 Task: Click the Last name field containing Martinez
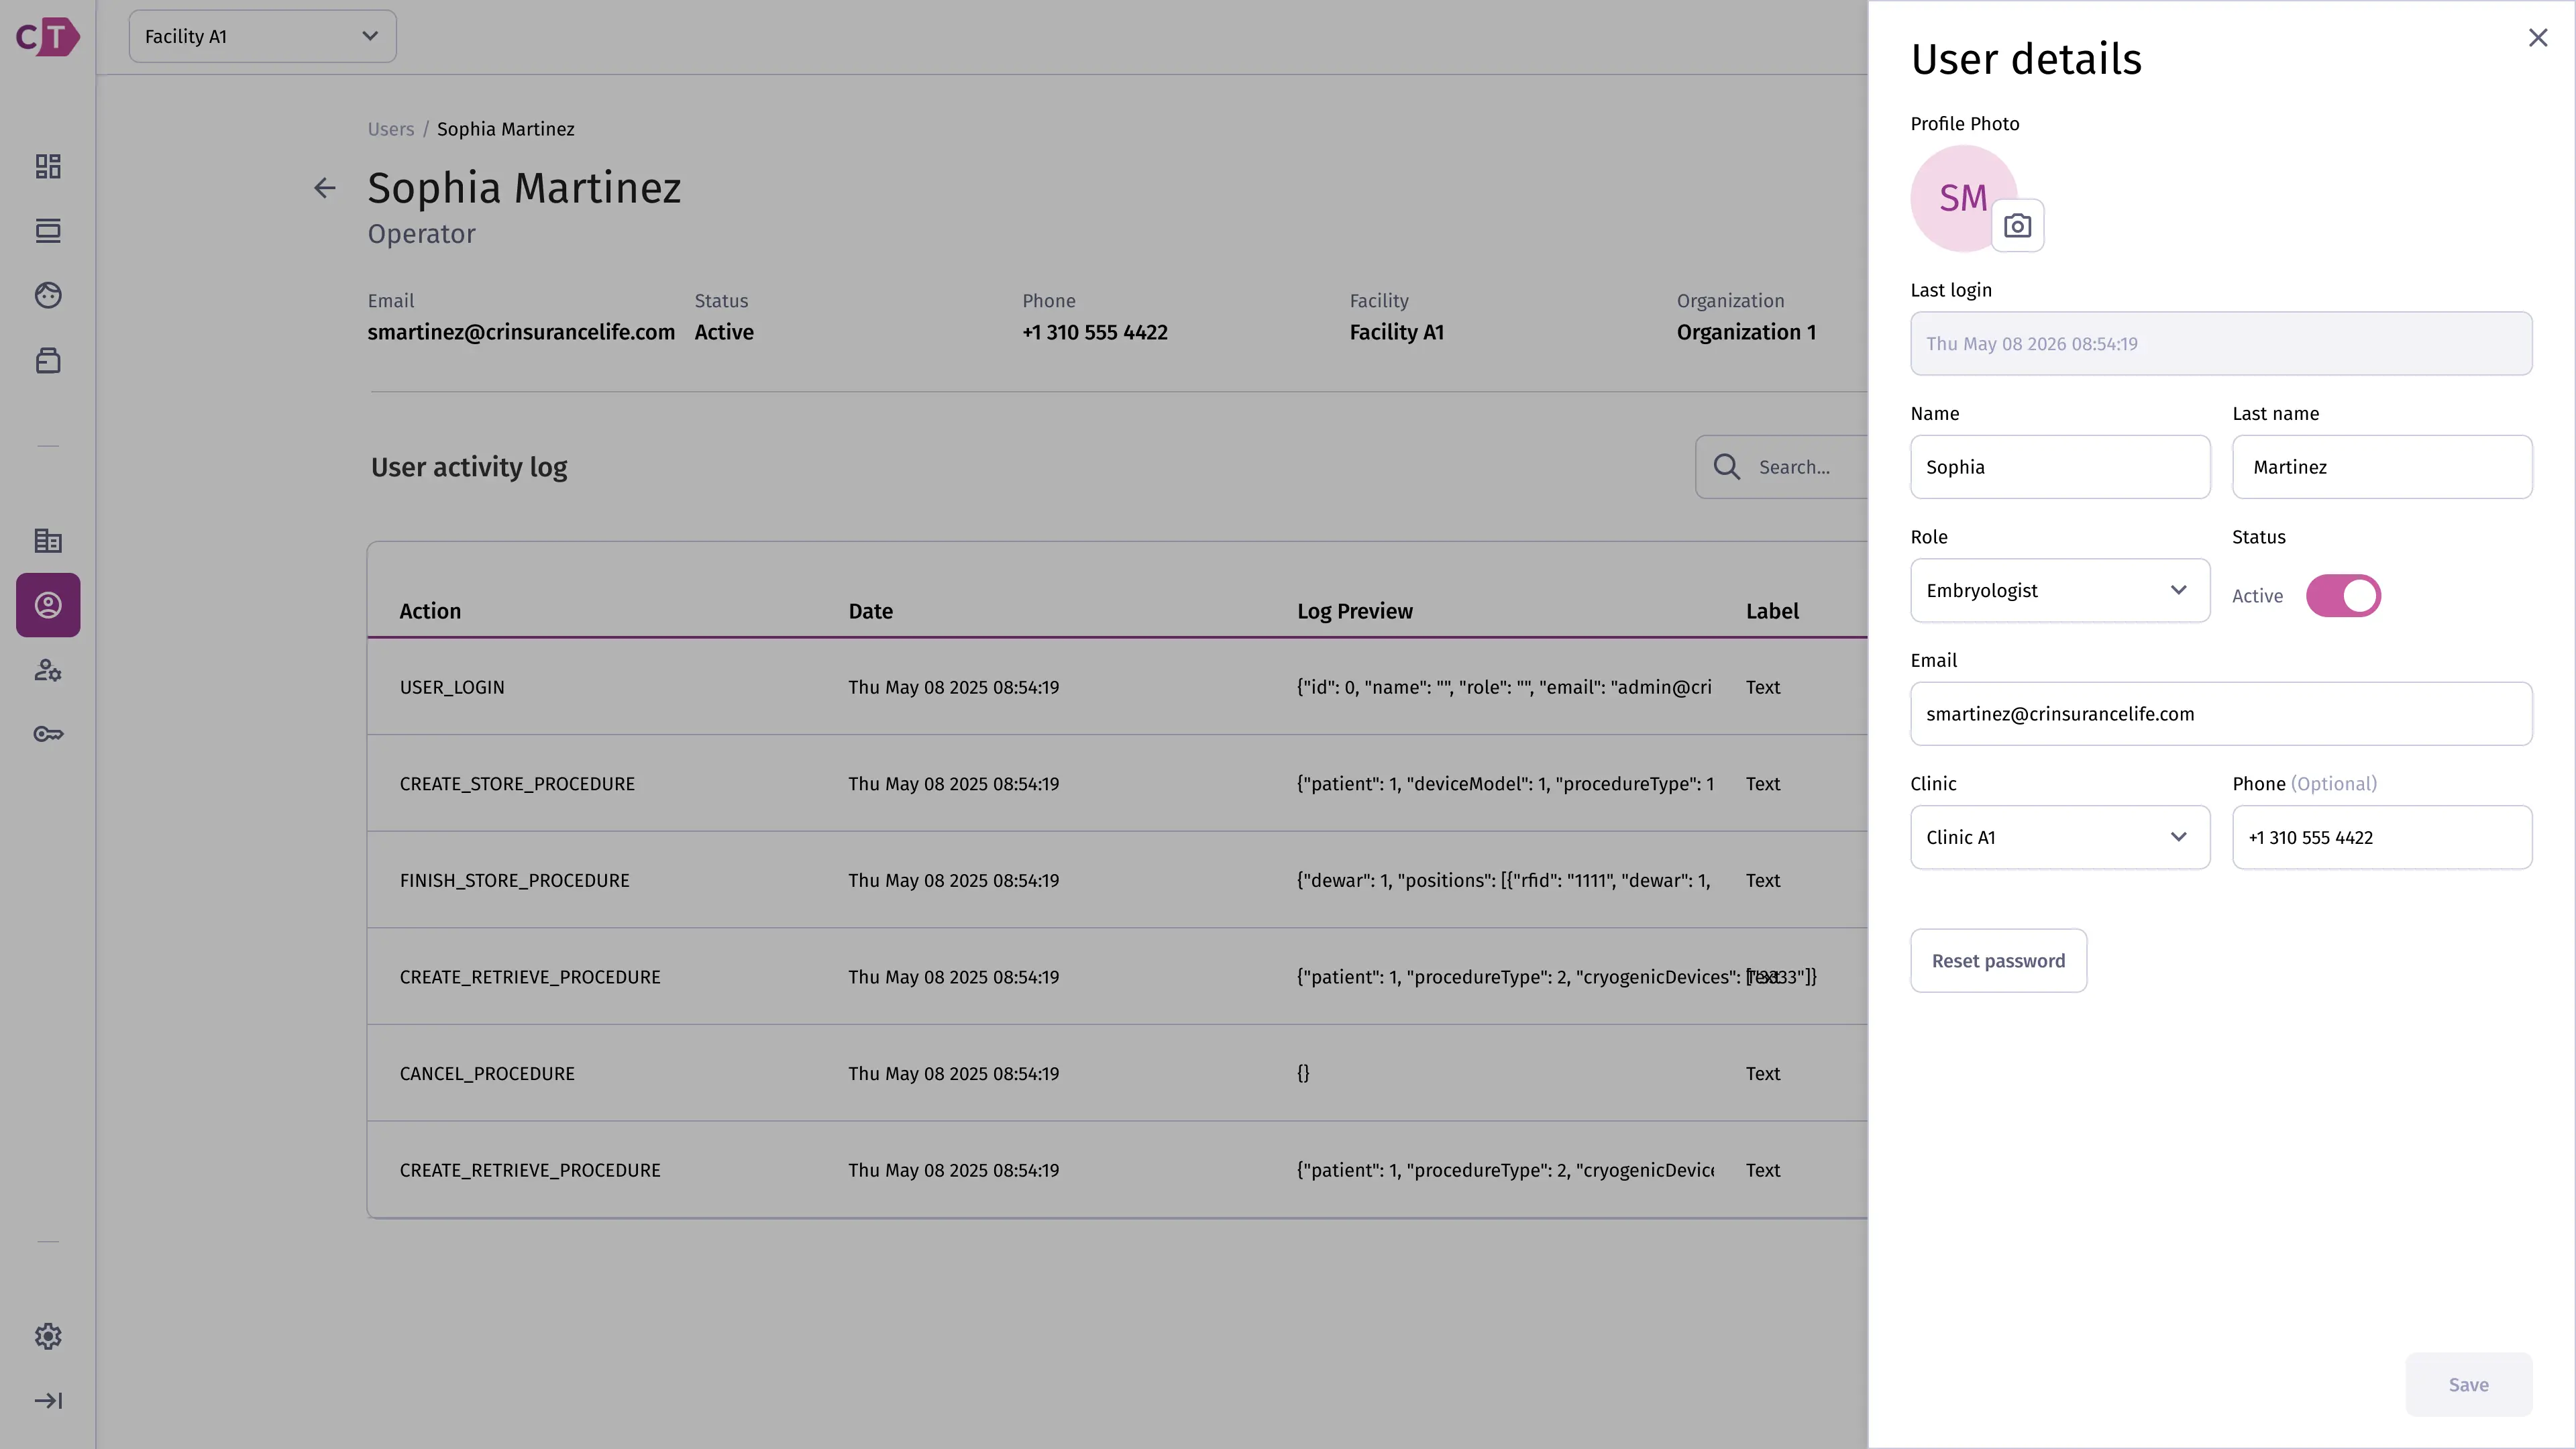(2382, 467)
